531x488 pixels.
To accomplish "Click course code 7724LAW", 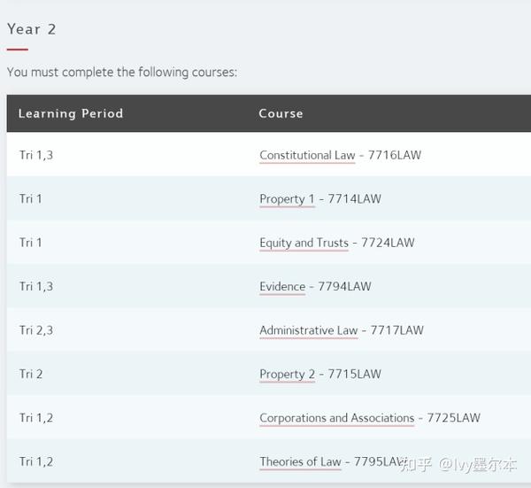I will 388,243.
